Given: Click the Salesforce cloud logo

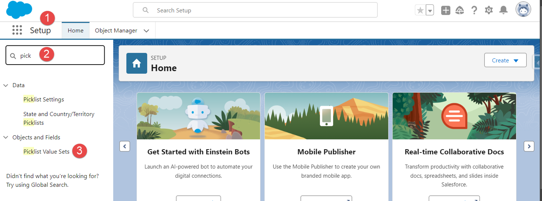Looking at the screenshot, I should 19,9.
